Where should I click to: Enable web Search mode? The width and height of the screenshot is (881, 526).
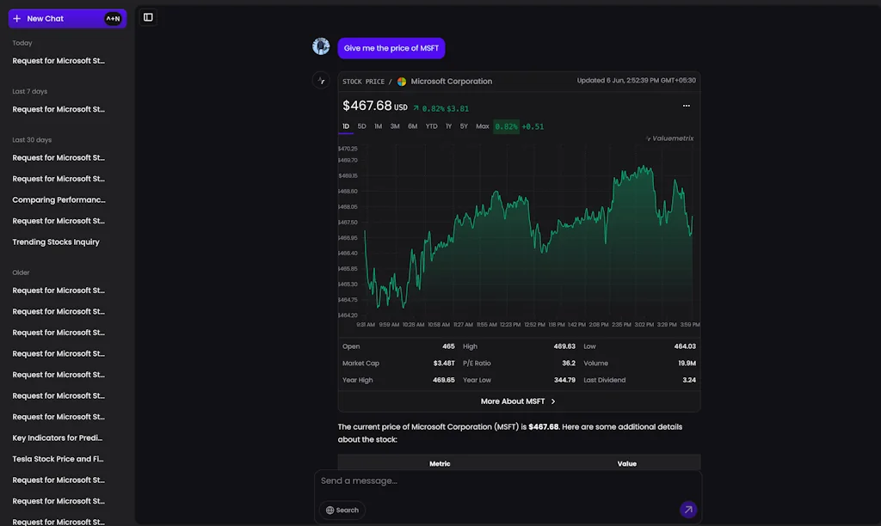coord(342,510)
